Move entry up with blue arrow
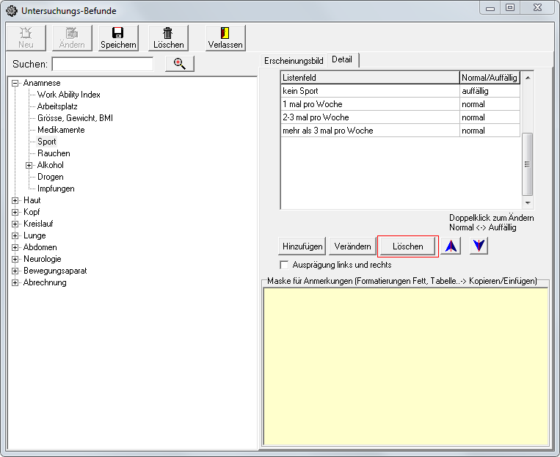Viewport: 560px width, 457px height. click(x=451, y=246)
